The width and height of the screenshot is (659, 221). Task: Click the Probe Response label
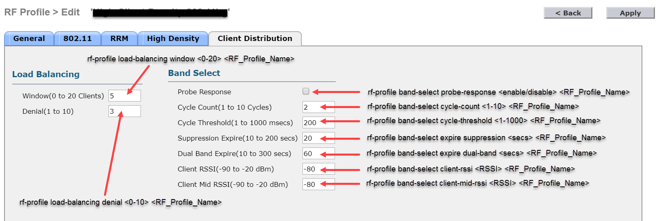204,92
